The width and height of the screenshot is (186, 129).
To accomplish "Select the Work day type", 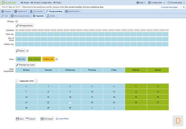I will tap(21, 59).
